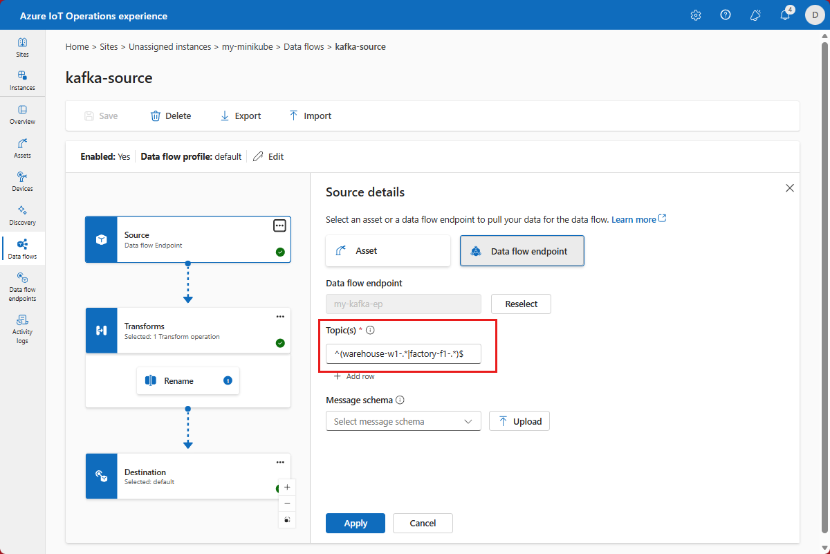Open the notifications bell showing 4

click(x=785, y=15)
